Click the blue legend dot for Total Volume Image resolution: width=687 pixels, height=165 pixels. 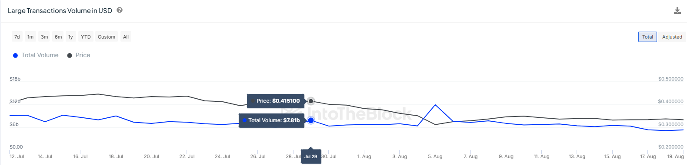15,55
